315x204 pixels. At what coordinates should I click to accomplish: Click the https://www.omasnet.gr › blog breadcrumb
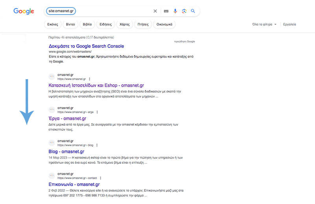click(75, 145)
